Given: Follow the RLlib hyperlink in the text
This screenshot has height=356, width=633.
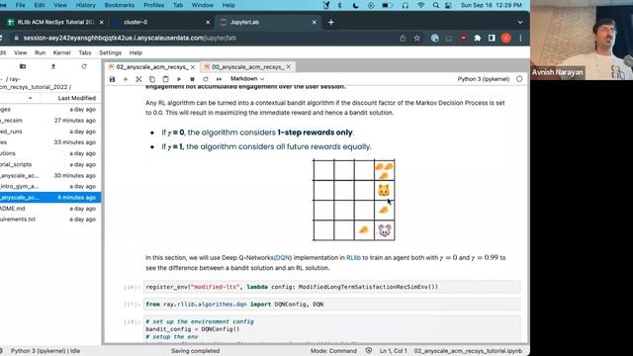Looking at the screenshot, I should pyautogui.click(x=353, y=257).
